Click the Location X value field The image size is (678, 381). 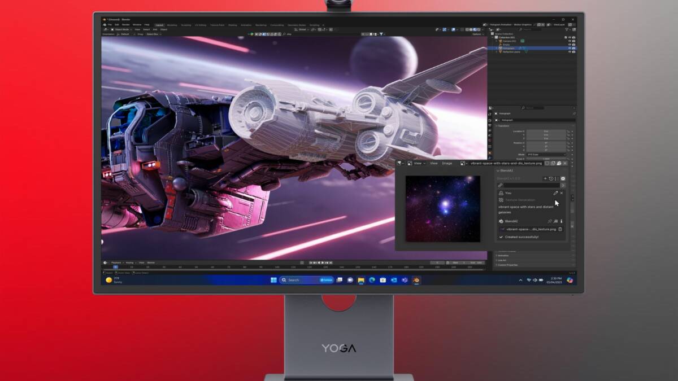click(546, 131)
